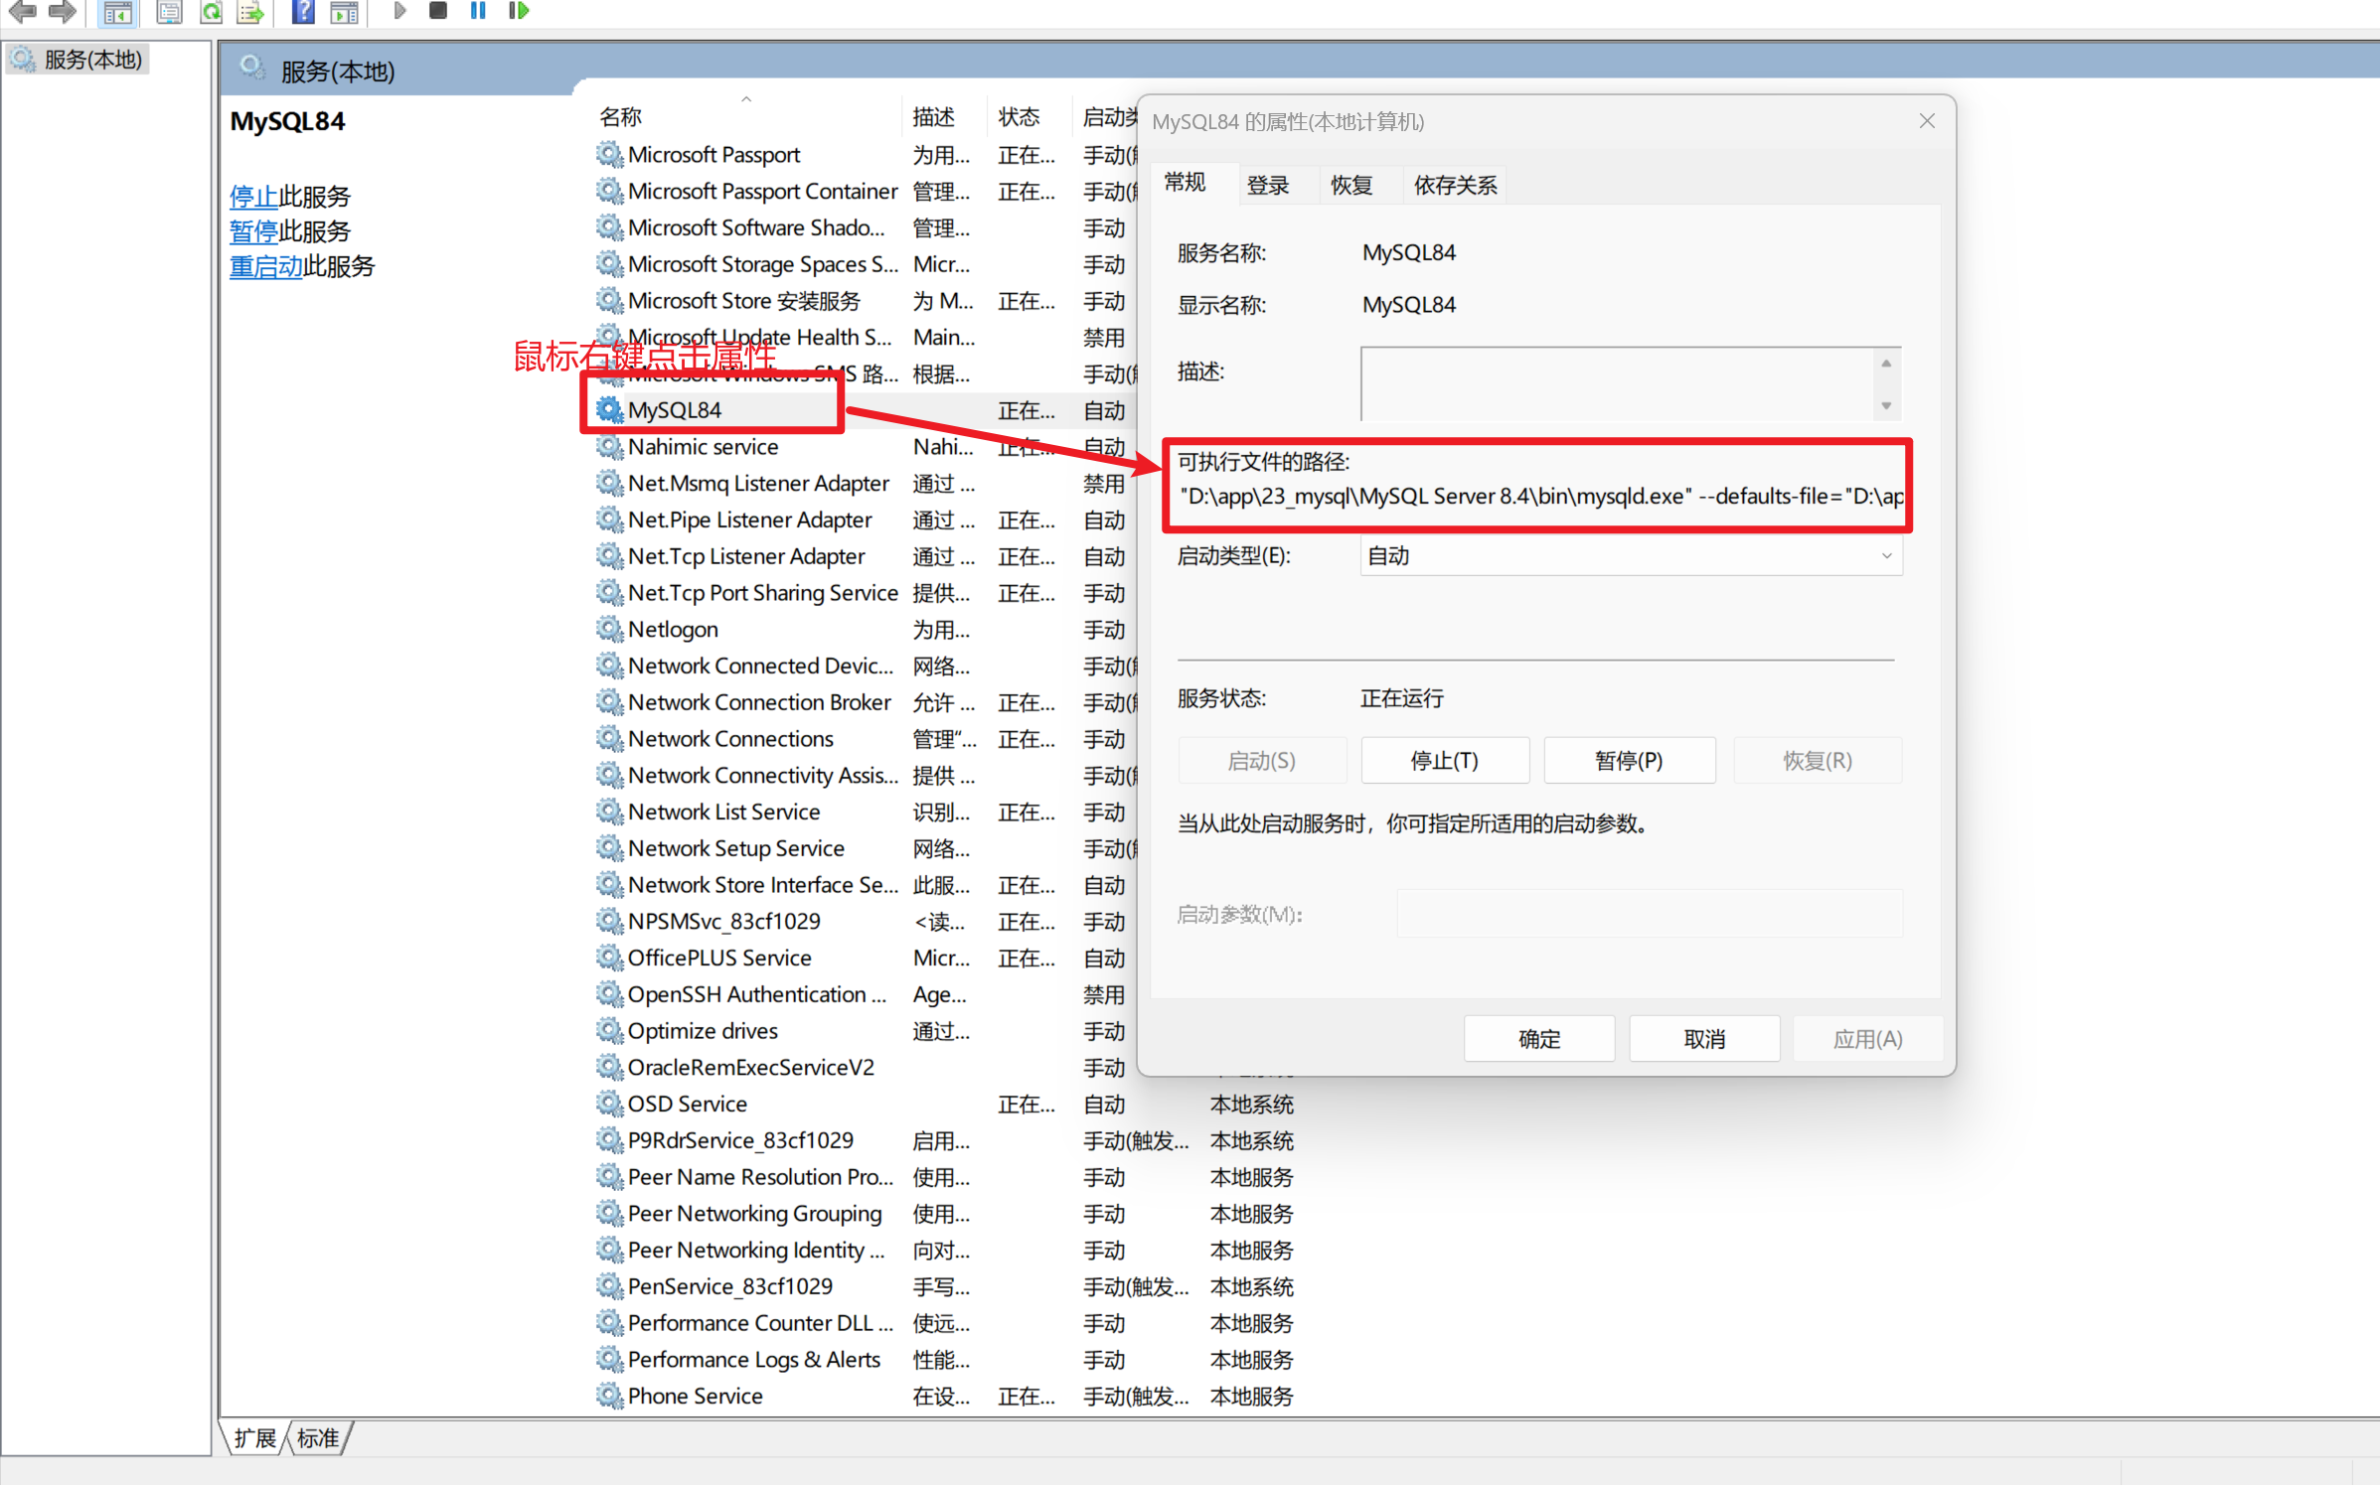Click the Show/Hide Console Tree icon
This screenshot has height=1485, width=2380.
[x=118, y=12]
